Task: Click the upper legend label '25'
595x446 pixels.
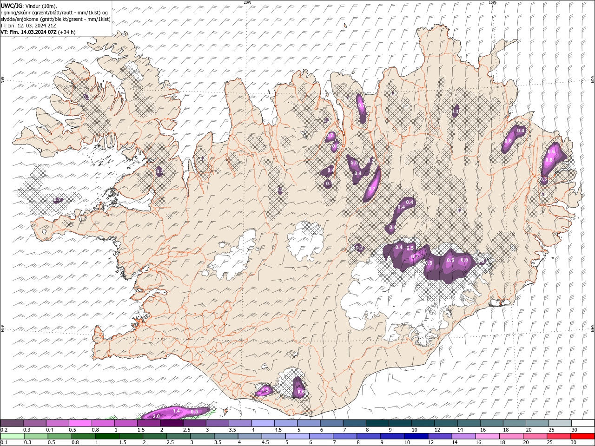Action: pyautogui.click(x=551, y=430)
